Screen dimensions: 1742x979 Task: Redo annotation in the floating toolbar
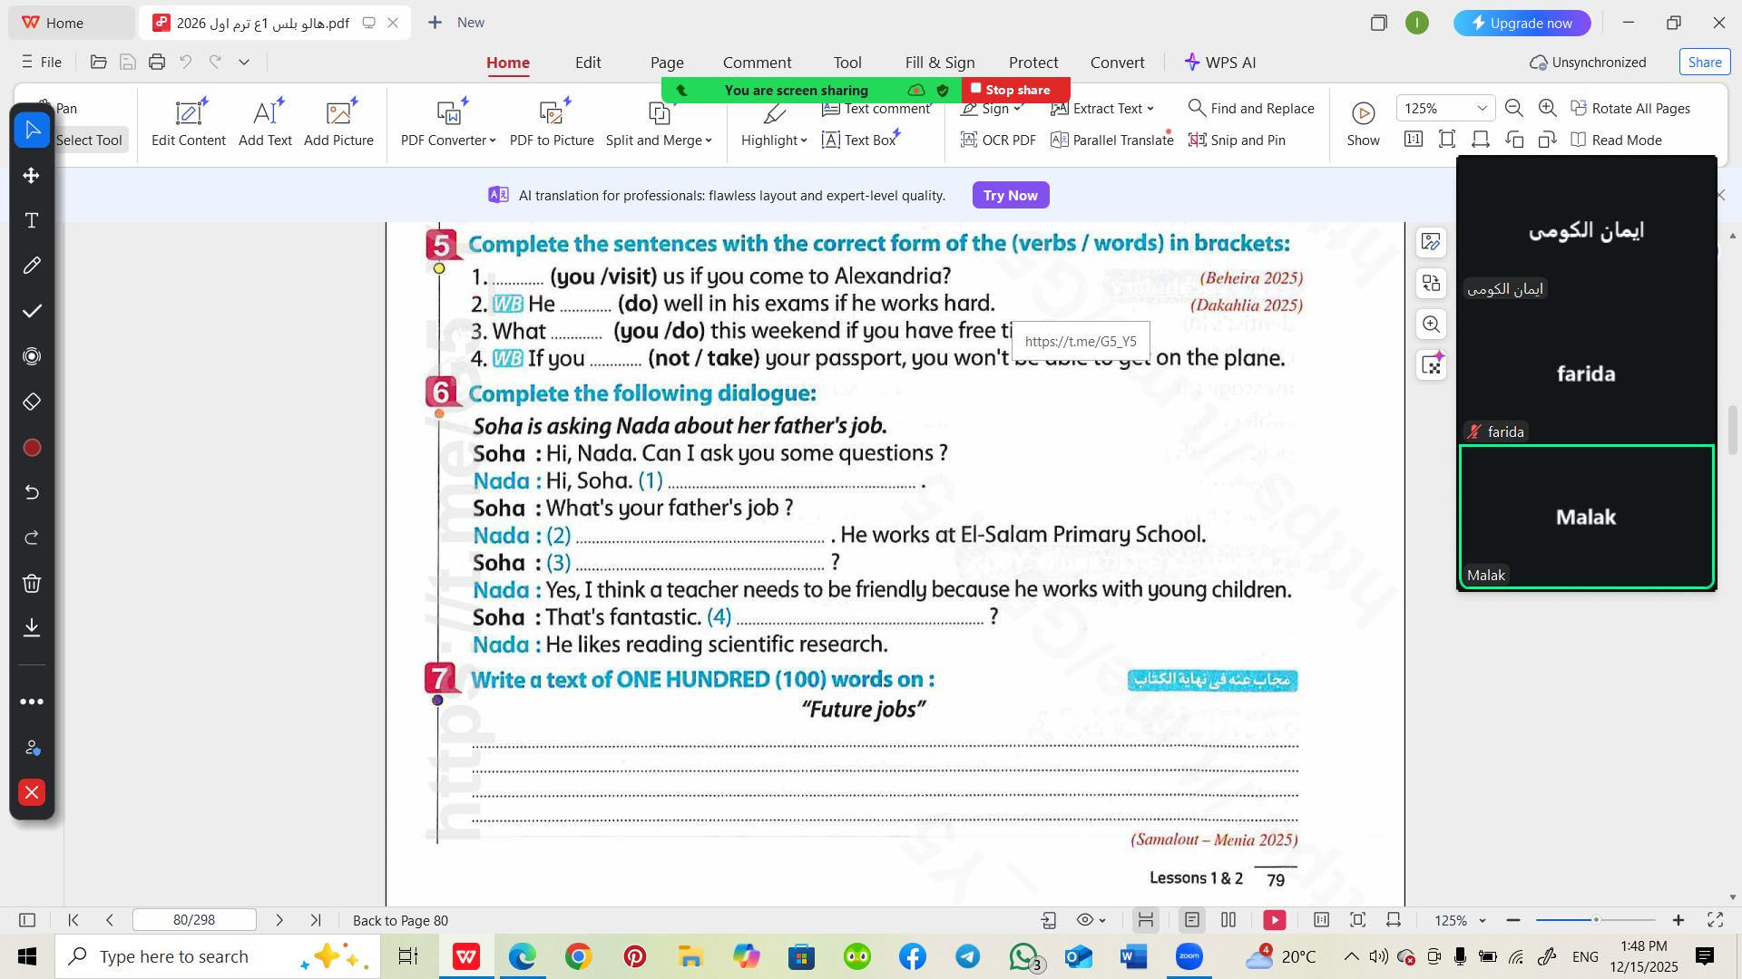(x=32, y=538)
